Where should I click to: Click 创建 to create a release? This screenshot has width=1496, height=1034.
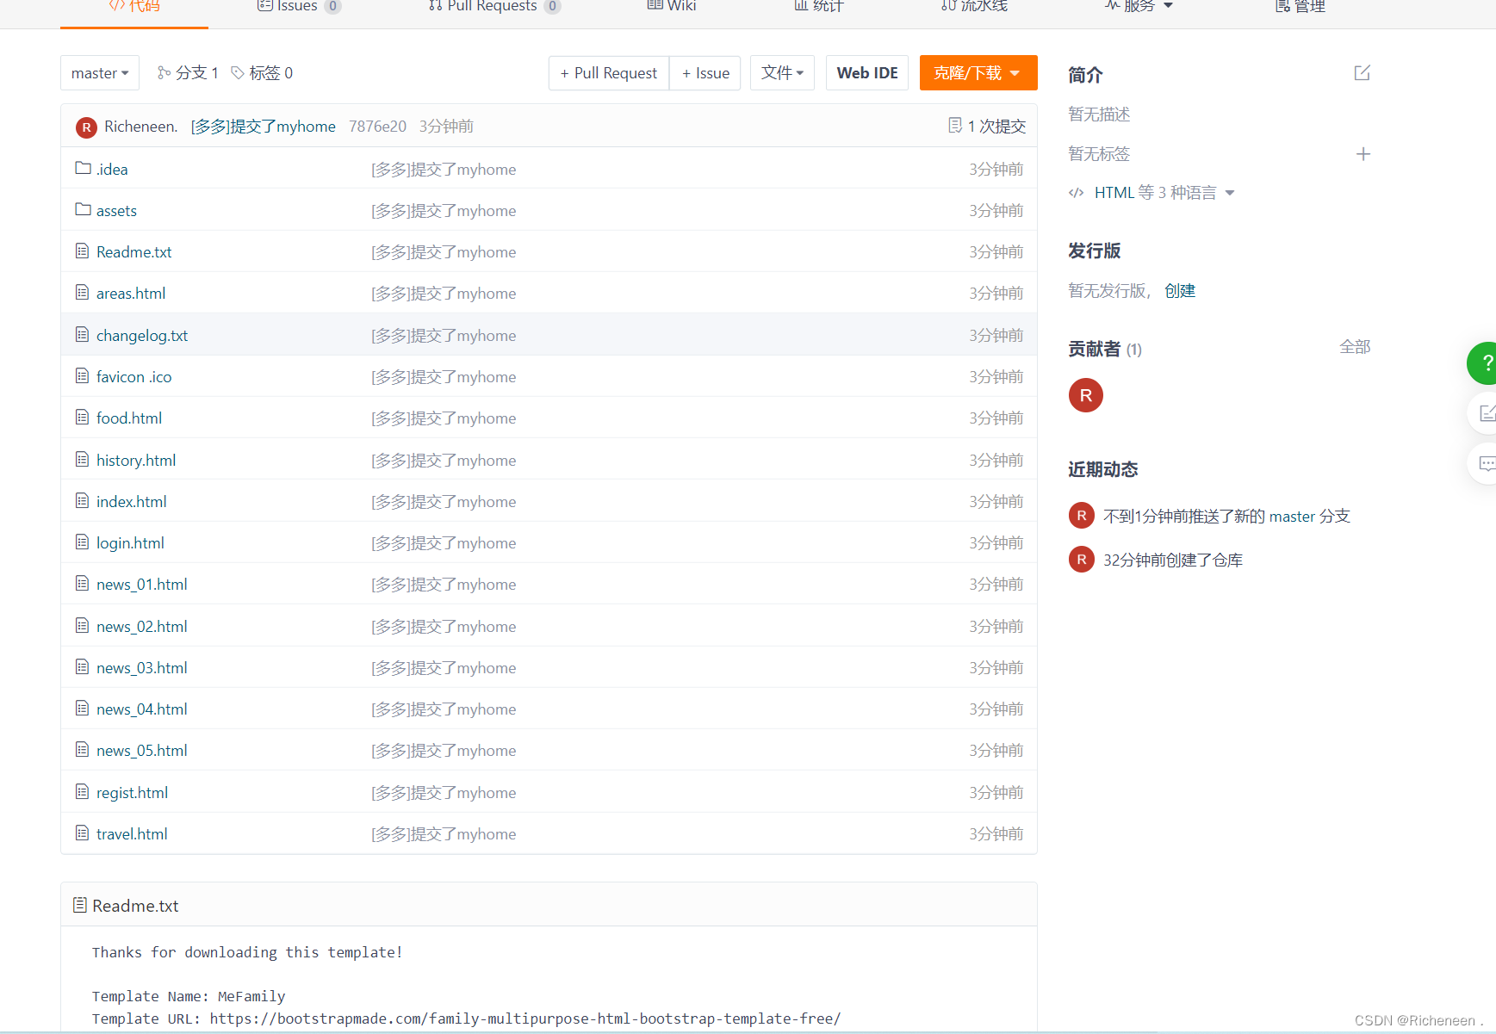point(1180,291)
